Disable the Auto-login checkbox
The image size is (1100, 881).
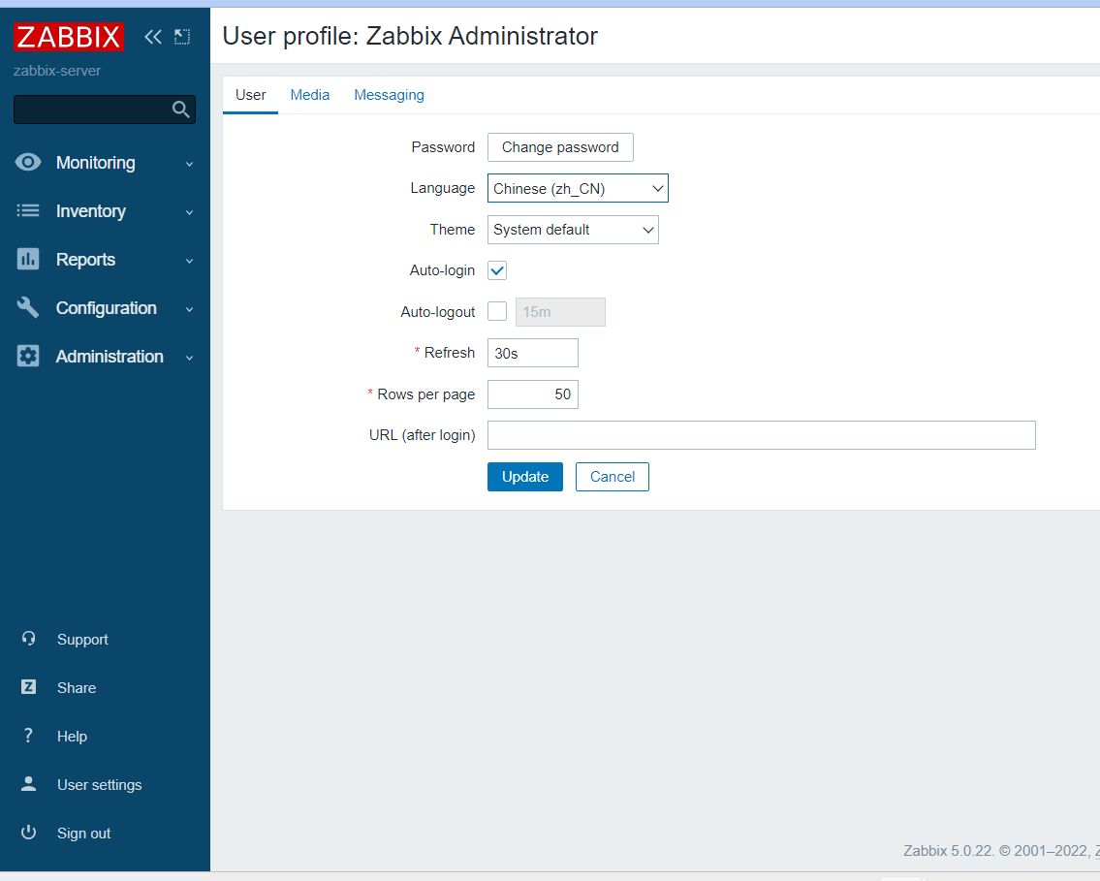497,270
